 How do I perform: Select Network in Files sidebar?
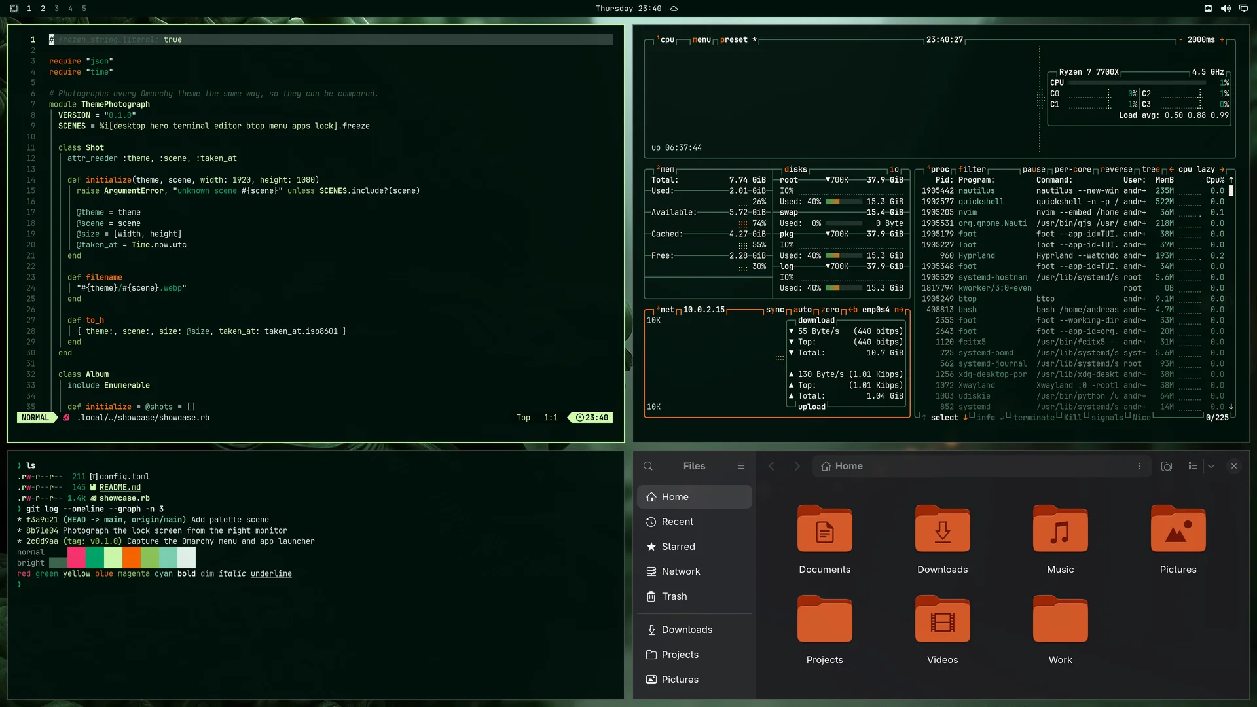[695, 571]
